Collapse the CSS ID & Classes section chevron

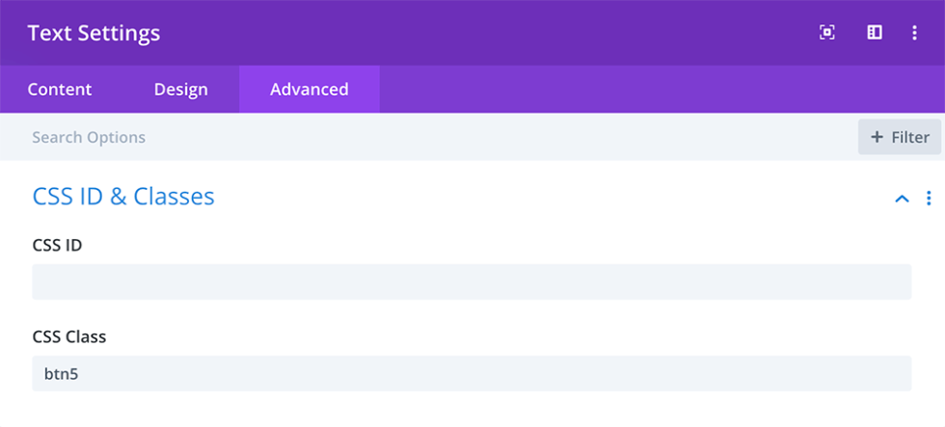tap(902, 199)
